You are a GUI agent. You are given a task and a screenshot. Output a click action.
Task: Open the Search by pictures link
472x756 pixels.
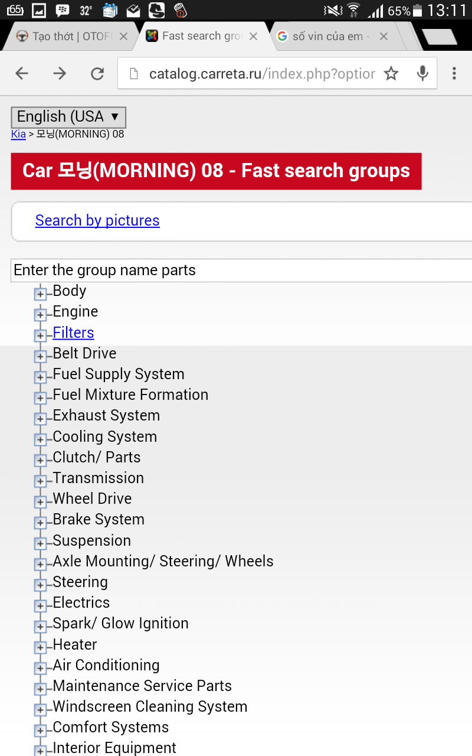coord(97,220)
